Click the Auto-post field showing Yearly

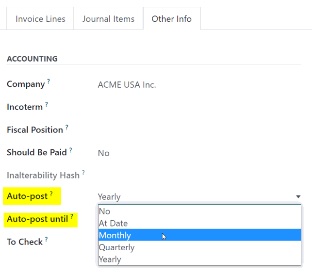(199, 196)
